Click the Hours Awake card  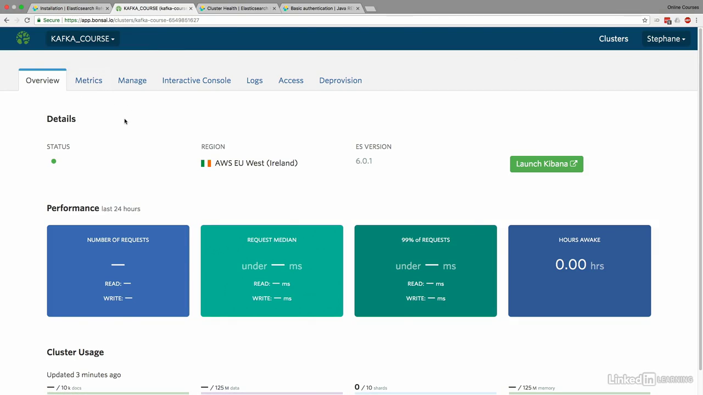coord(579,270)
